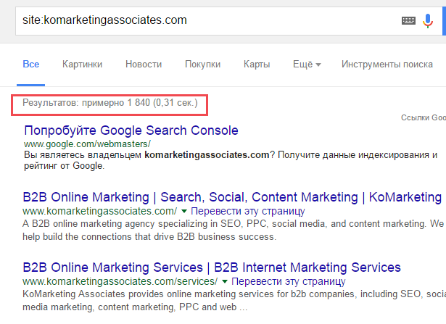Click the virtual keyboard icon in search box
Image resolution: width=446 pixels, height=324 pixels.
(x=408, y=21)
